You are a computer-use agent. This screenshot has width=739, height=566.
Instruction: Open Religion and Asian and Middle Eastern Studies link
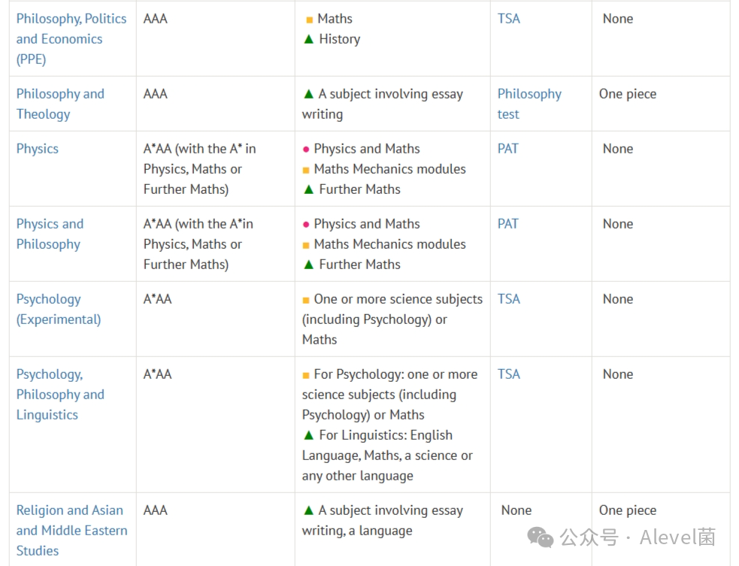(x=71, y=530)
